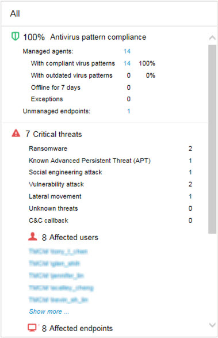Open the third blurred affected user link
The image size is (218, 338).
click(56, 275)
